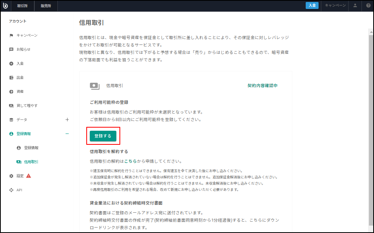This screenshot has height=233, width=374.
Task: Go to 入金 deposit in sidebar
Action: 20,64
